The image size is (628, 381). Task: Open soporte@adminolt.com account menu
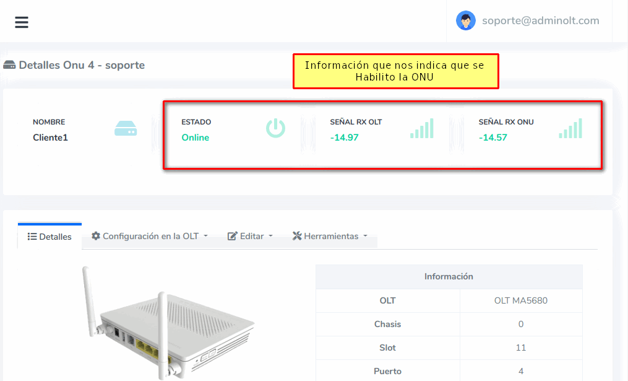pyautogui.click(x=540, y=20)
